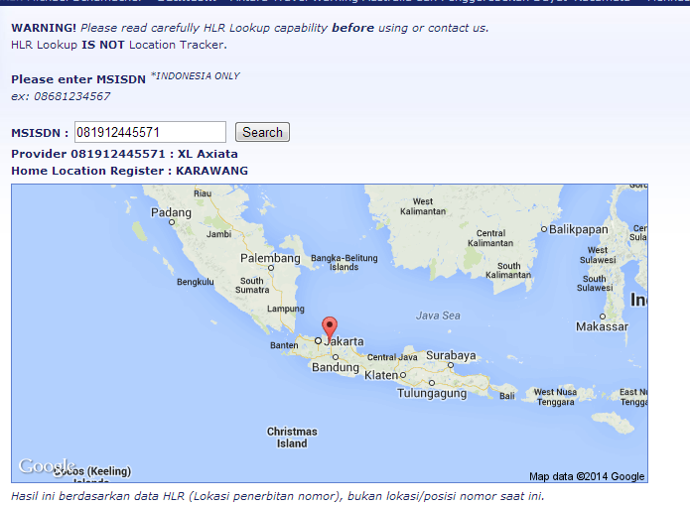Click the Padang city dot marker
Image resolution: width=690 pixels, height=506 pixels.
click(172, 222)
